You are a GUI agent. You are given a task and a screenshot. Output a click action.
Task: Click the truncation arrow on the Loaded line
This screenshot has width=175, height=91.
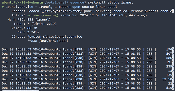coord(173,11)
